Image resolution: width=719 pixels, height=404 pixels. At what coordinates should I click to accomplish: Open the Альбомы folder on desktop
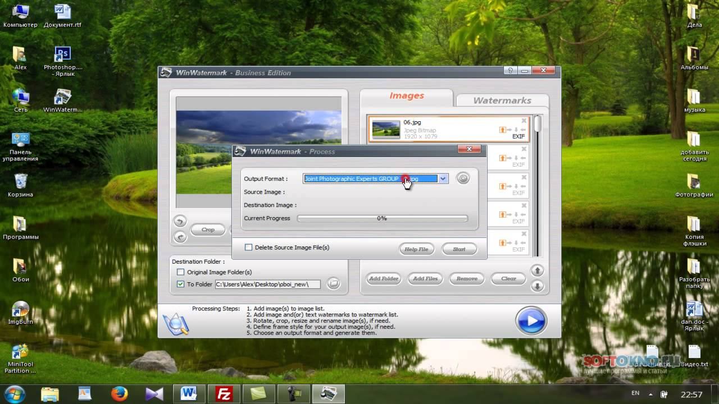(694, 58)
